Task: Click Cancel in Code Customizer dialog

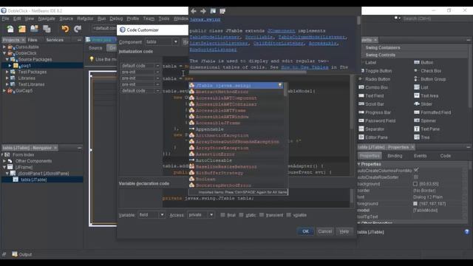Action: click(325, 231)
